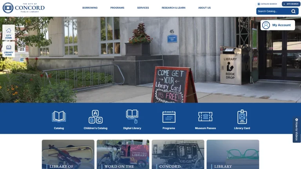The width and height of the screenshot is (301, 169).
Task: Click the Search Catalog input field
Action: pyautogui.click(x=274, y=11)
